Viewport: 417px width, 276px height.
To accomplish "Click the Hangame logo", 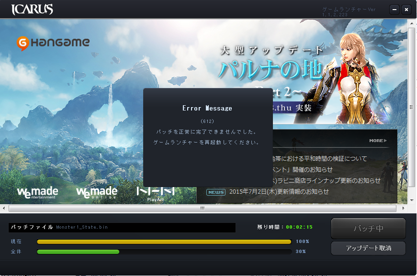I will pos(53,43).
